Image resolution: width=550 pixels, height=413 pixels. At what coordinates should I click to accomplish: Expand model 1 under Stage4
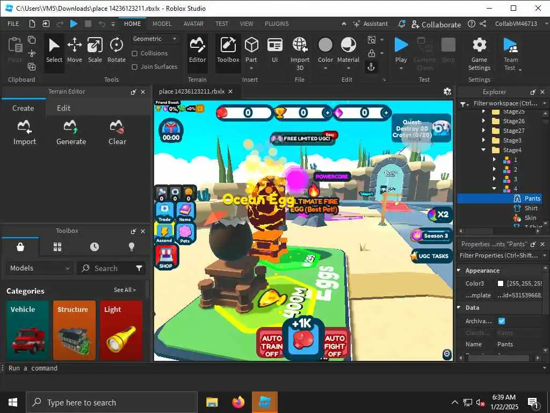coord(494,160)
